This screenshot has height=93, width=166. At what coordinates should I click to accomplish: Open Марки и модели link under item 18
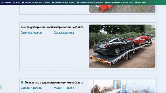tap(64, 88)
